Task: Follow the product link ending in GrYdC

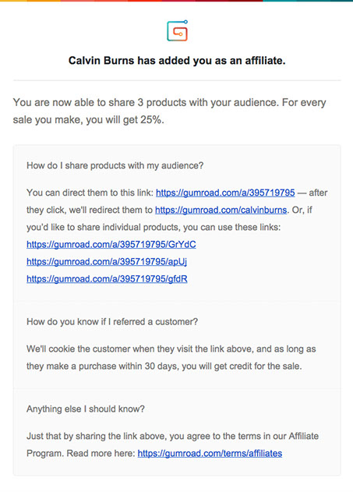Action: 111,244
